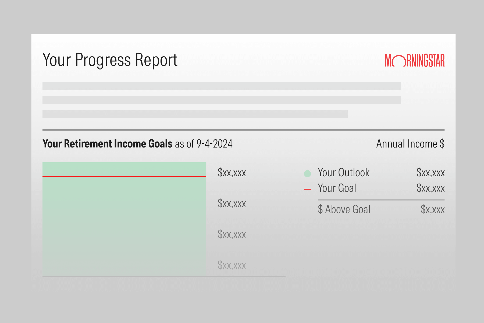
Task: Click the shortest gray placeholder text bar
Action: coord(195,114)
